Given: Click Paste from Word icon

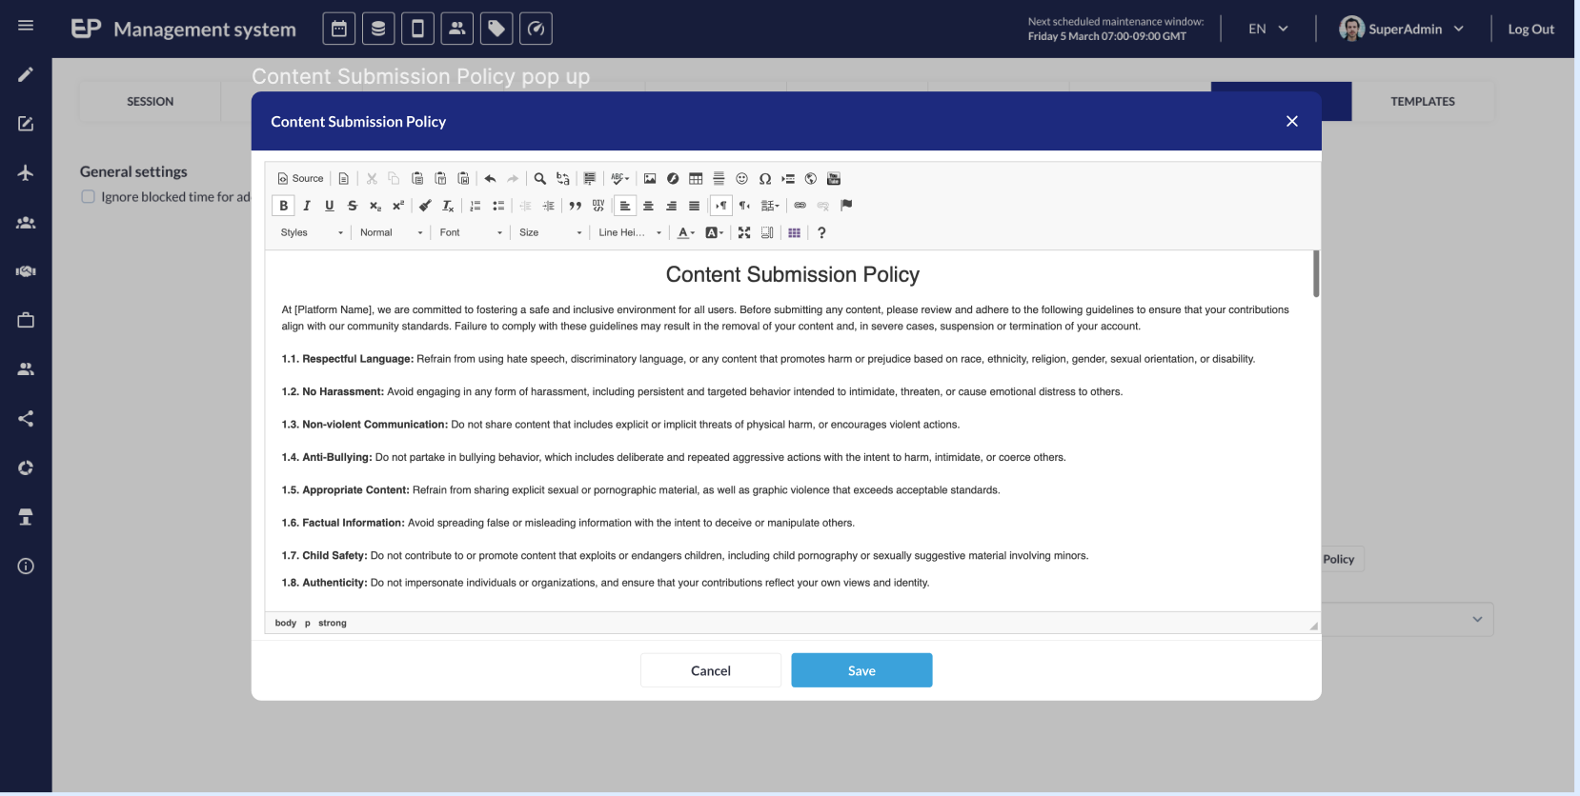Looking at the screenshot, I should coord(463,178).
